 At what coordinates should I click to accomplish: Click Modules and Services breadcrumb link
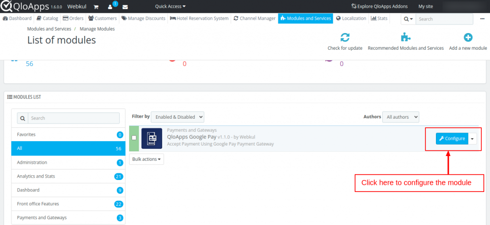[x=49, y=29]
